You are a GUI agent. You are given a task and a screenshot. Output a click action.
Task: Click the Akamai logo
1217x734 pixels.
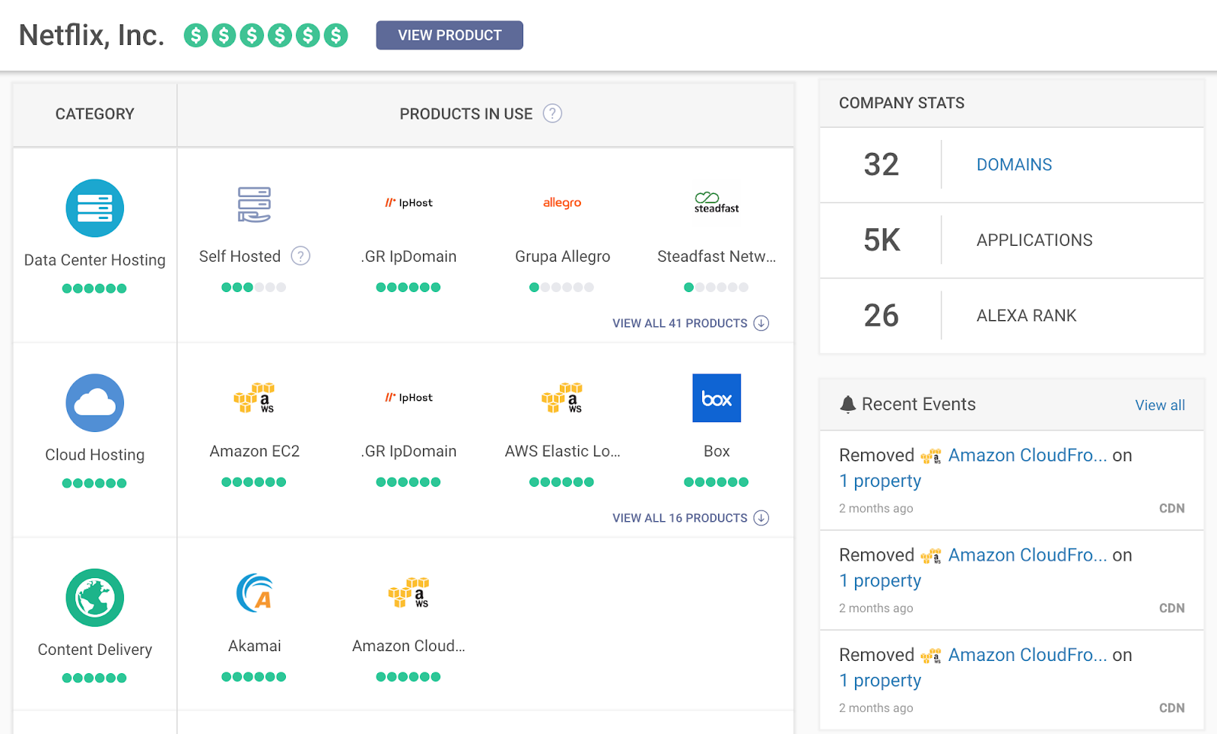click(x=254, y=593)
